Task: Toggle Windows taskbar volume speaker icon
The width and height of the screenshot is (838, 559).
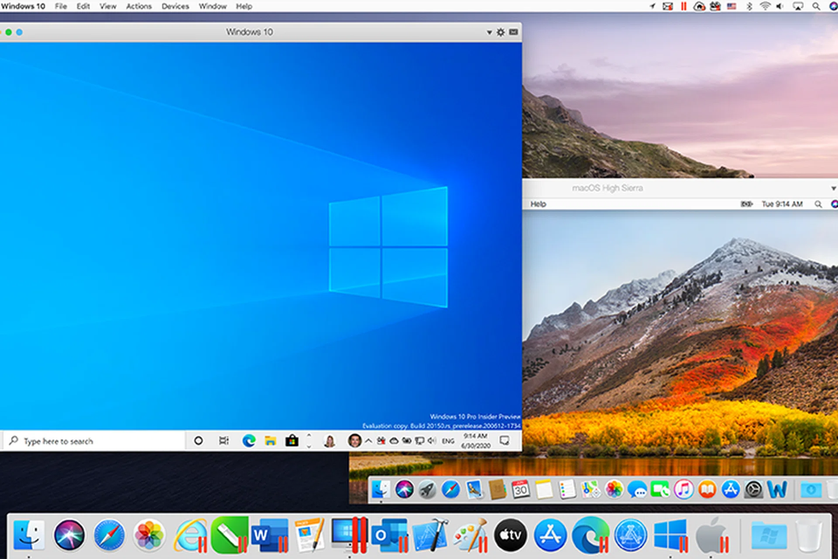Action: point(432,441)
